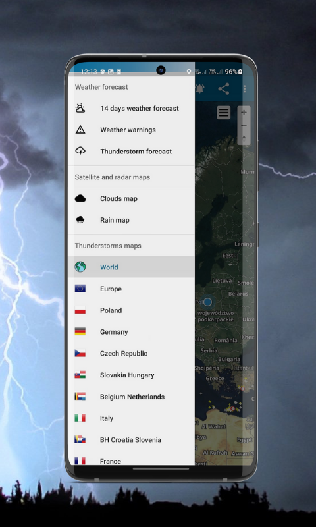Click the Italy flag icon
Screen dimensions: 316x527
coord(80,418)
